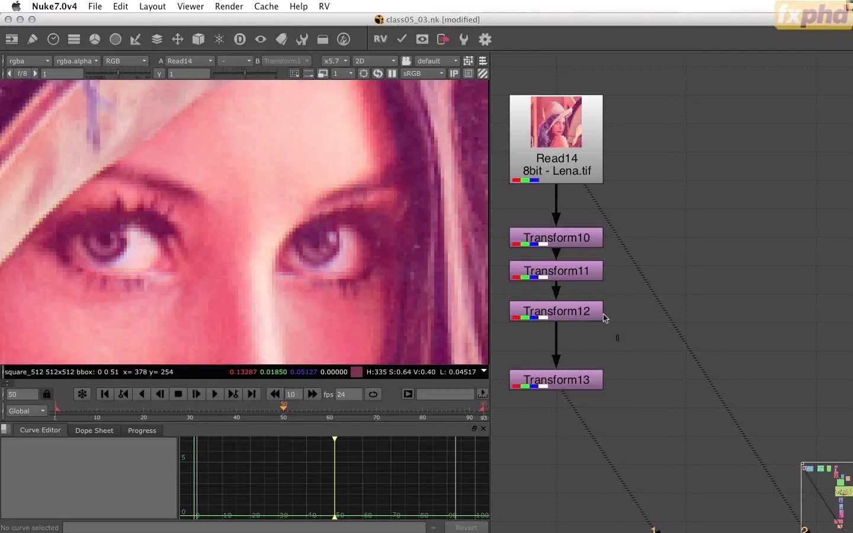Select the Curve Editor tab
853x533 pixels.
coord(40,430)
